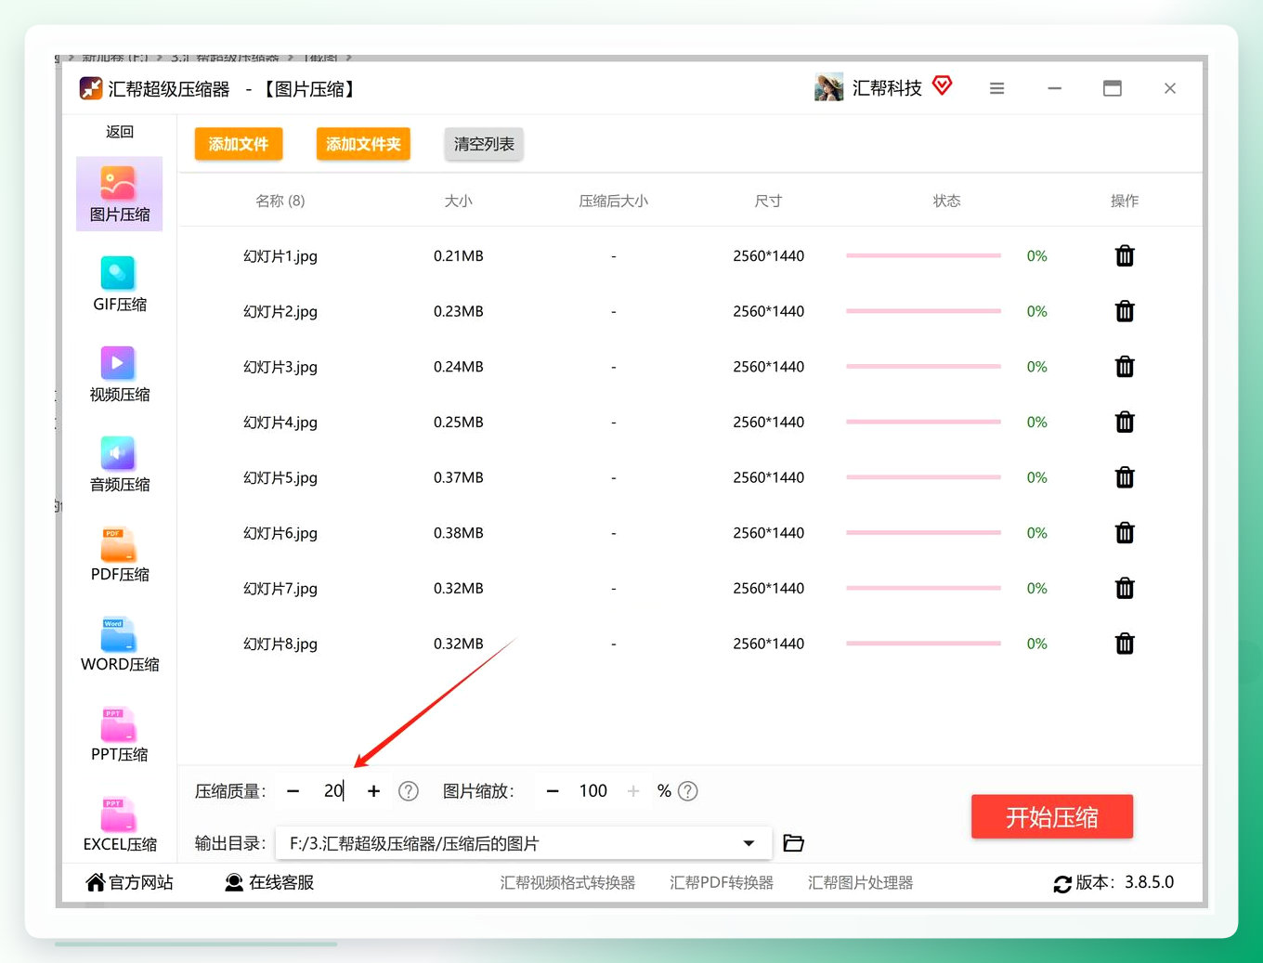Show help for 压缩质量 setting
Image resolution: width=1263 pixels, height=963 pixels.
click(409, 791)
